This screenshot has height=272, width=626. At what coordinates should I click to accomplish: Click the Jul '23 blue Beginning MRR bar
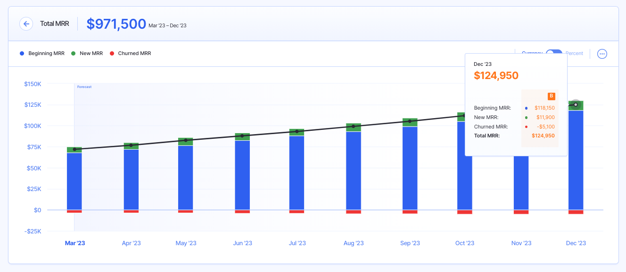(x=297, y=173)
